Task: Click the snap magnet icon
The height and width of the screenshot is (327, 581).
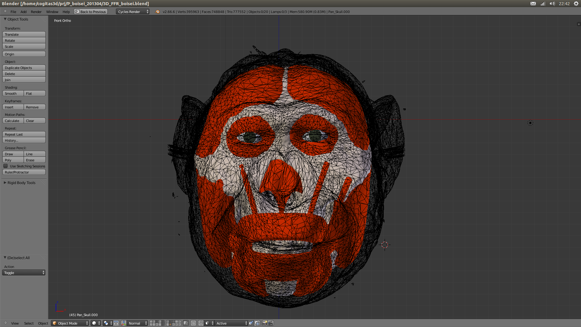Action: [x=201, y=323]
